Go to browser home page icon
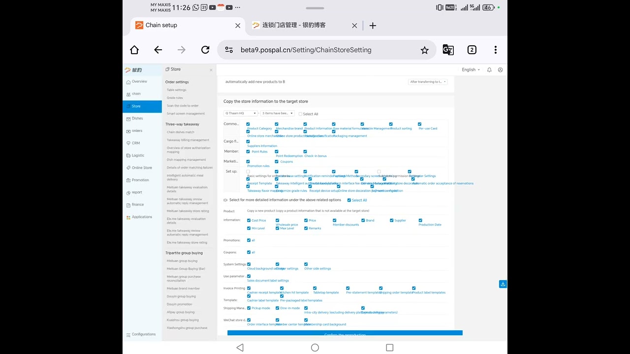The height and width of the screenshot is (354, 630). pos(134,50)
